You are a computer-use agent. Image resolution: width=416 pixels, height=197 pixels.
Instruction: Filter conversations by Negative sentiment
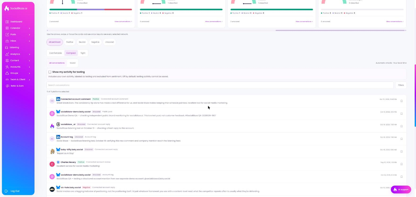pyautogui.click(x=95, y=42)
